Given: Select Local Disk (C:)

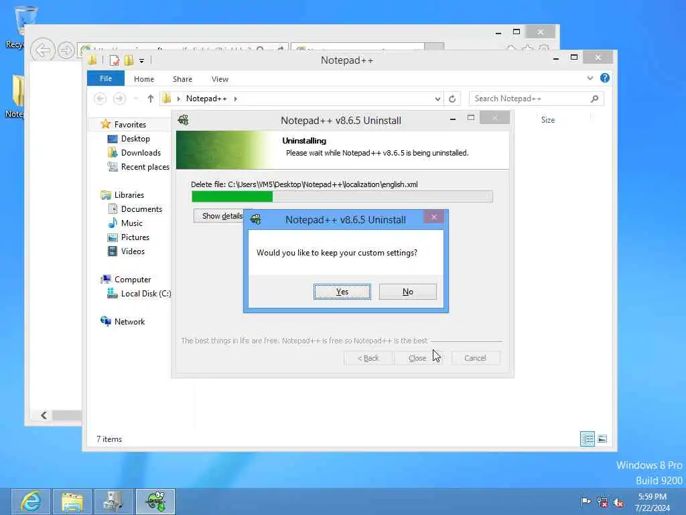Looking at the screenshot, I should (x=145, y=294).
